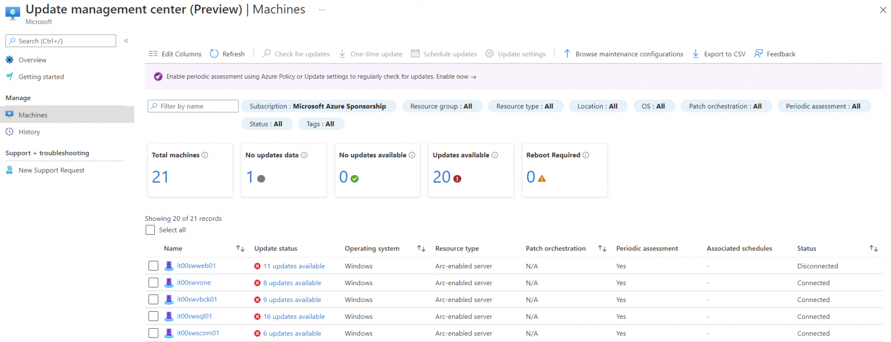The image size is (891, 342).
Task: Switch to the History page
Action: pos(30,132)
